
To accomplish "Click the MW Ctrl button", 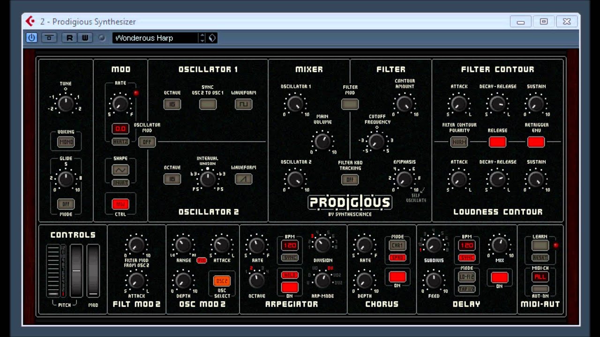I will 120,204.
